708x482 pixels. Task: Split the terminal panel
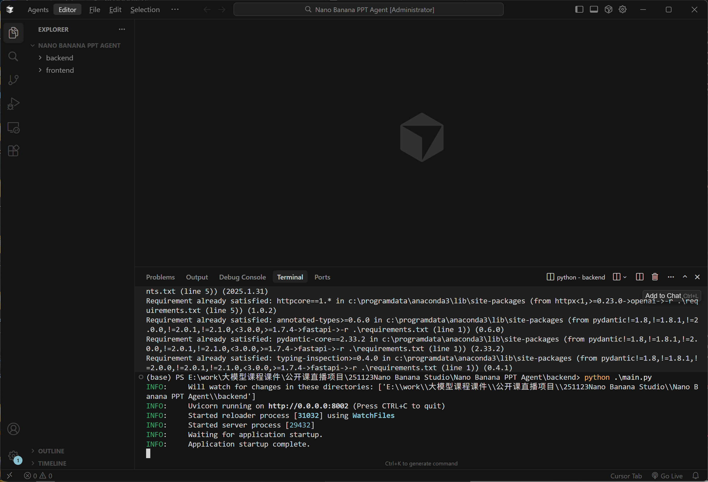[639, 277]
